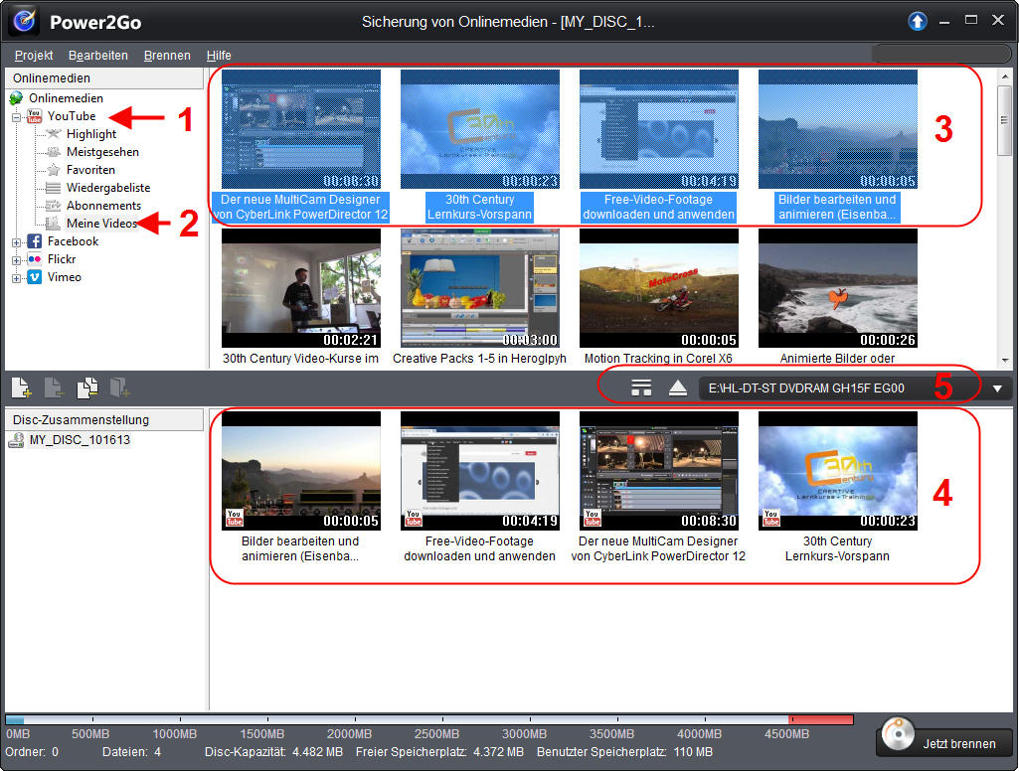Viewport: 1019px width, 771px height.
Task: Select Free-Video-Footage online thumbnail
Action: (658, 129)
